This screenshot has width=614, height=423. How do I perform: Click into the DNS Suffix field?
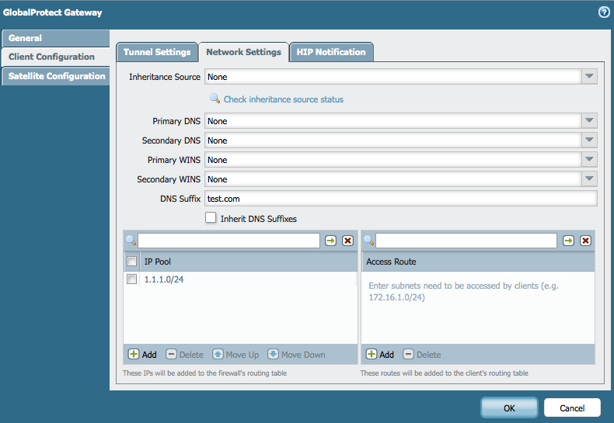400,199
